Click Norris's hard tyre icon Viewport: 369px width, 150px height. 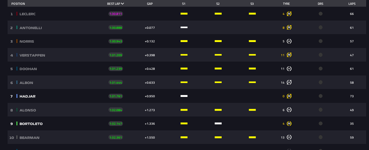click(x=289, y=41)
